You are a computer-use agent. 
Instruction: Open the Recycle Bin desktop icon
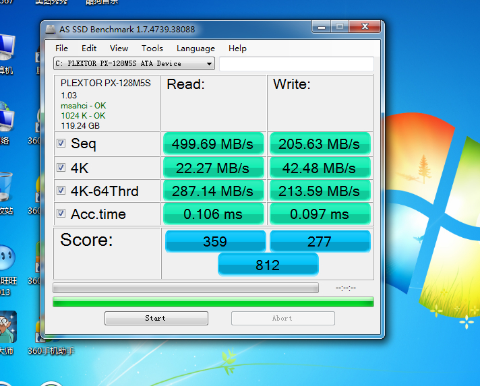(6, 193)
